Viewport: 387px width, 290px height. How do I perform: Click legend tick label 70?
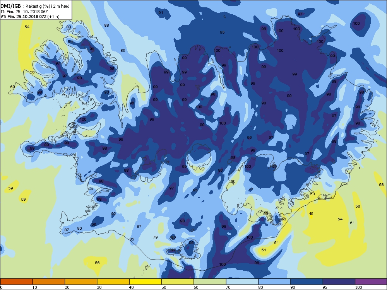click(228, 287)
